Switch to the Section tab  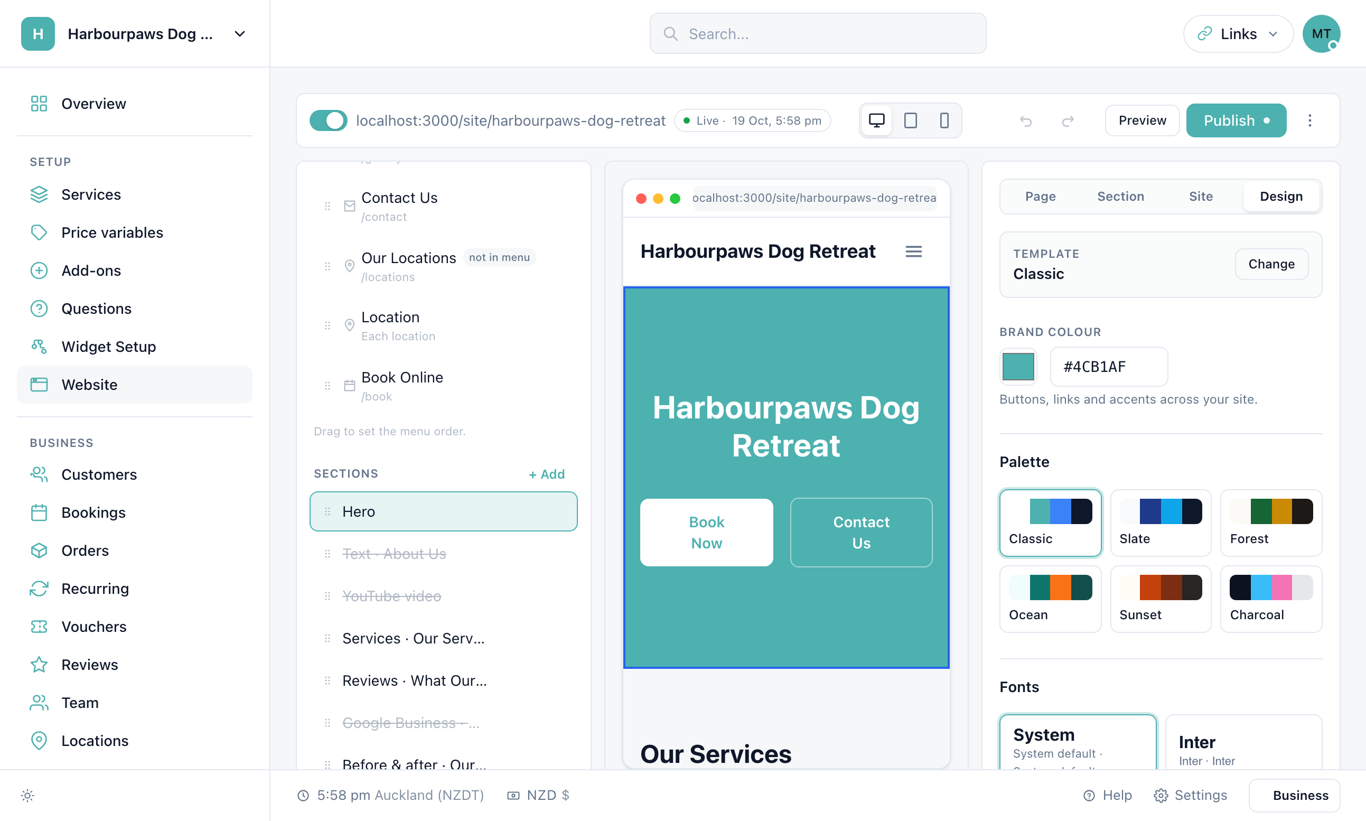click(1120, 197)
